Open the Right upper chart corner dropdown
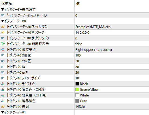This screenshot has width=149, height=115. pos(112,50)
